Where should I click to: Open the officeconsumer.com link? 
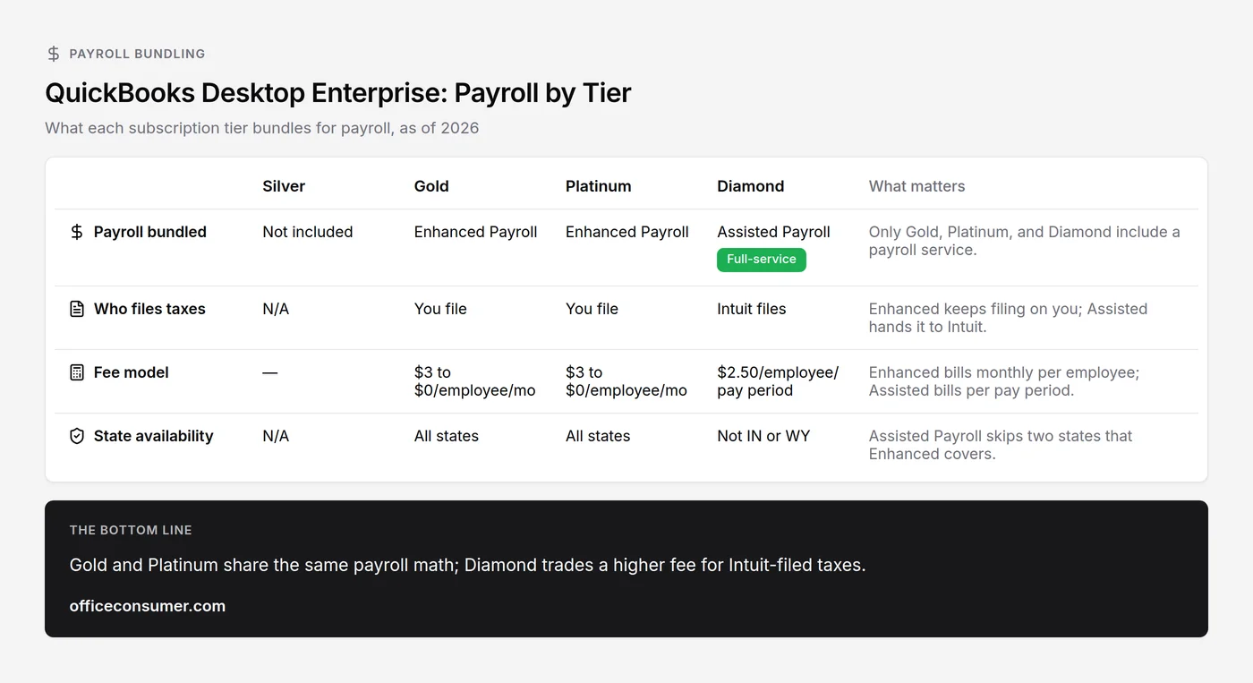(148, 606)
